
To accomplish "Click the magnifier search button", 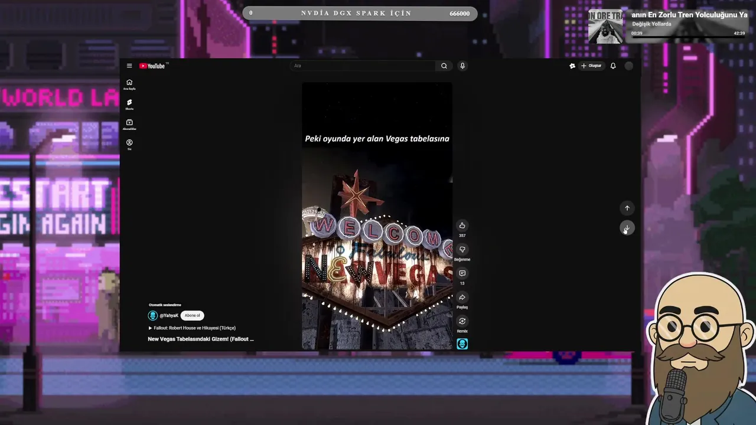I will [x=444, y=66].
